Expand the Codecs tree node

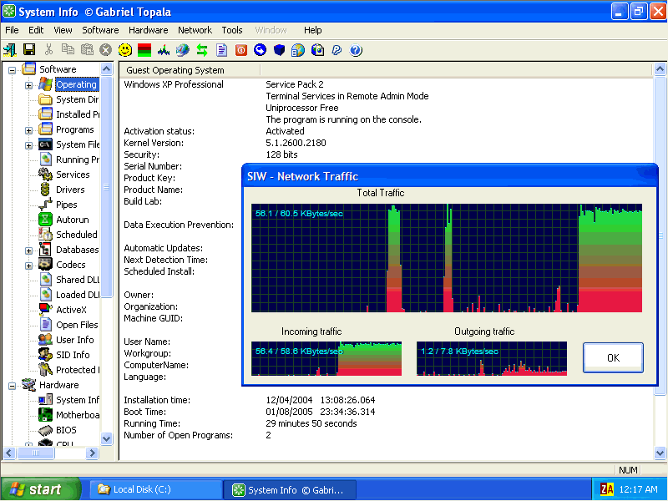click(x=28, y=266)
